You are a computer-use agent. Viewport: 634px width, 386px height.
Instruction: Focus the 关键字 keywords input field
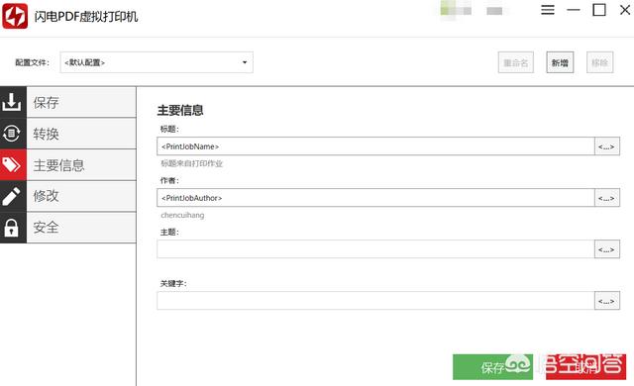375,301
